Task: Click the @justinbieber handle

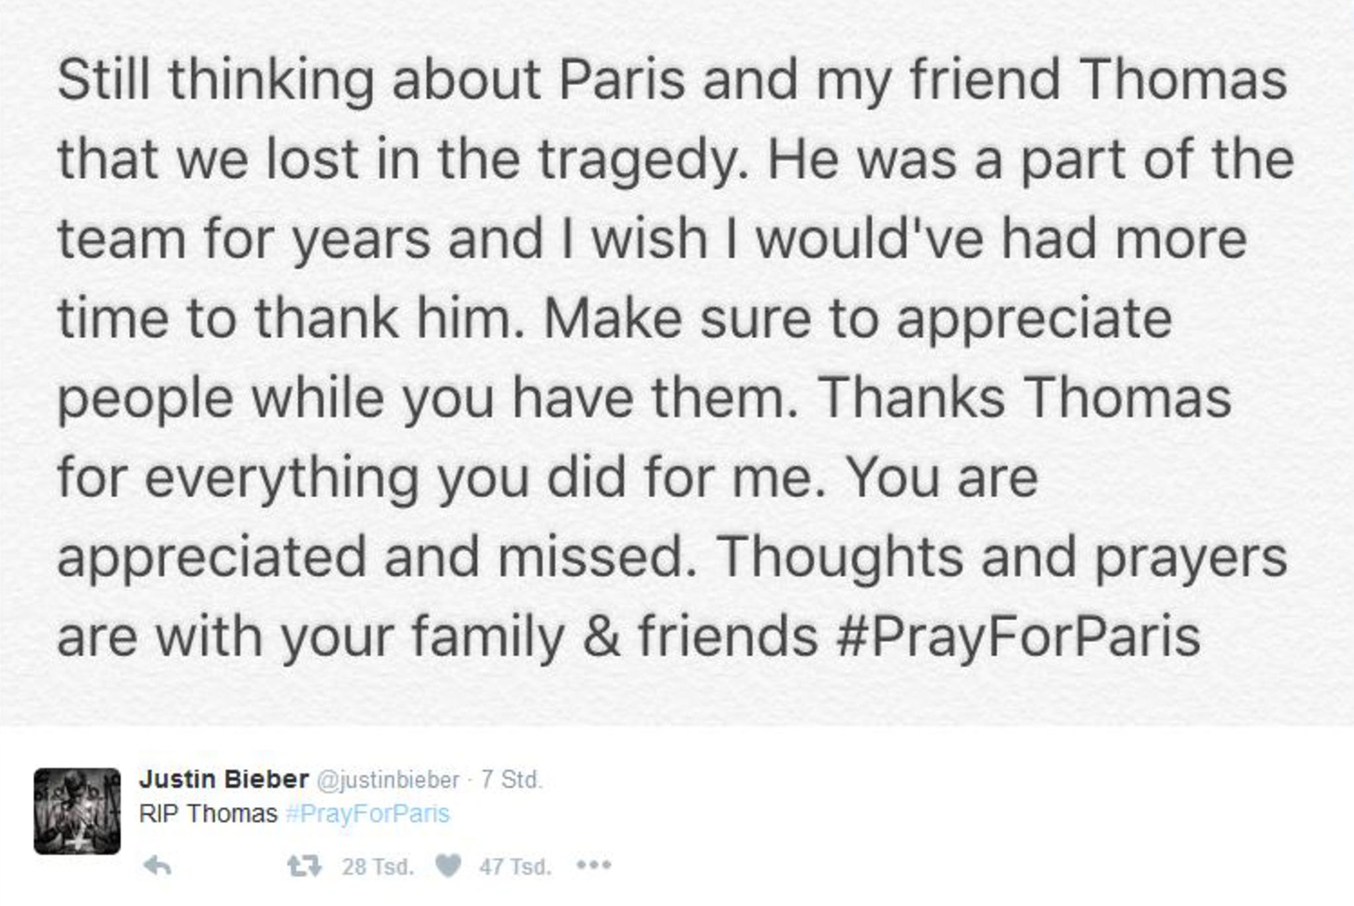Action: coord(388,780)
